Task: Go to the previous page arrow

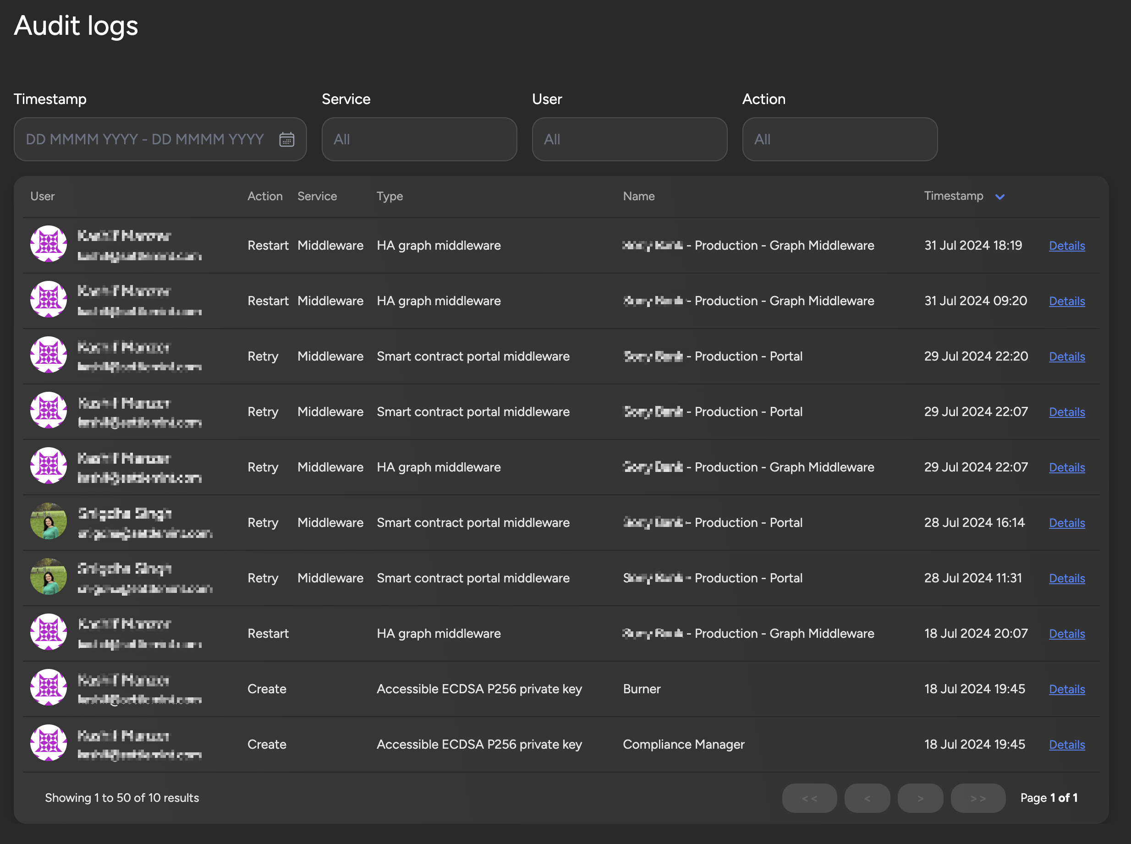Action: [x=867, y=798]
